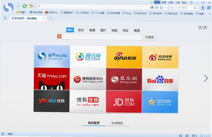Click the shield ad-block icon in address bar
The width and height of the screenshot is (212, 137).
click(x=157, y=7)
